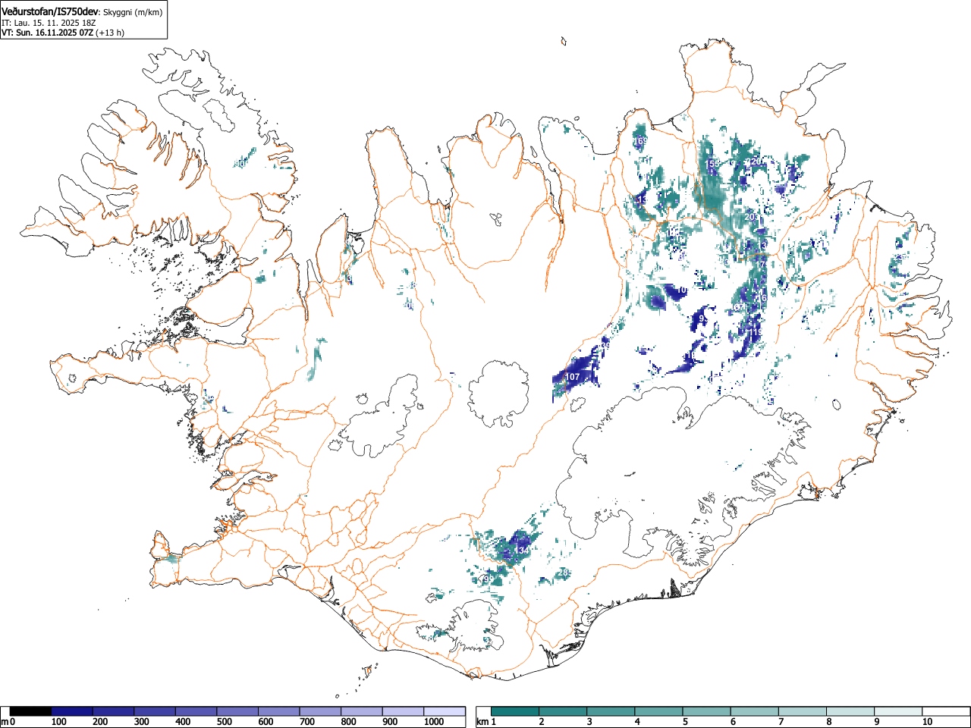
Task: Click the '134' visibility value in south Iceland
Action: 522,550
